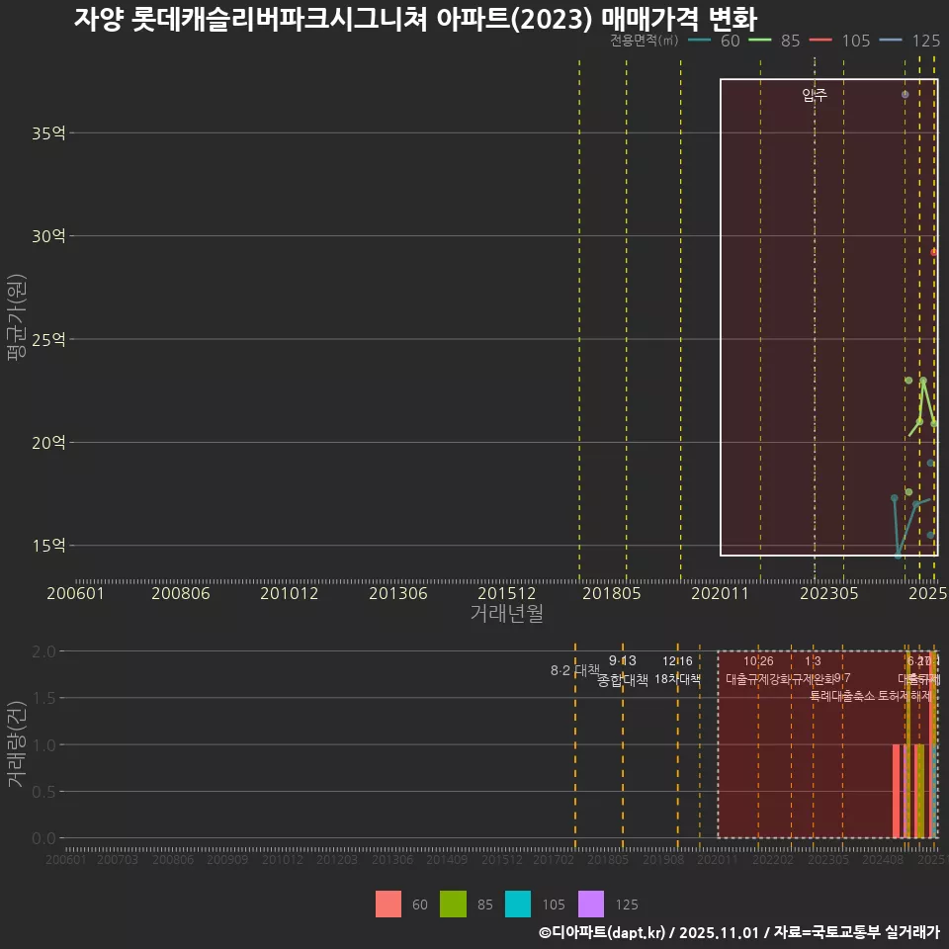Screen dimensions: 949x949
Task: Toggle the 85 series in the bottom legend
Action: click(455, 904)
